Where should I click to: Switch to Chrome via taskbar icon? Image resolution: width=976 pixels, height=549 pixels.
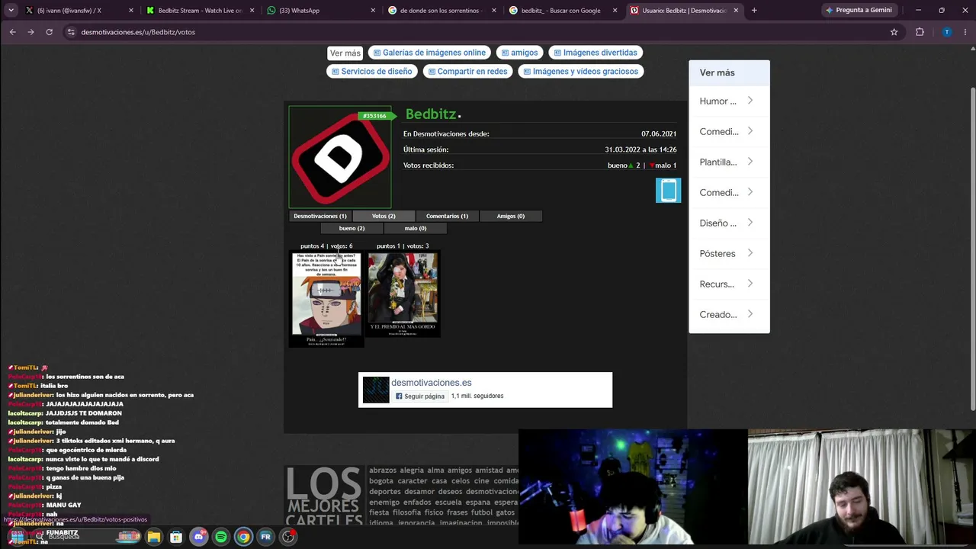coord(243,537)
